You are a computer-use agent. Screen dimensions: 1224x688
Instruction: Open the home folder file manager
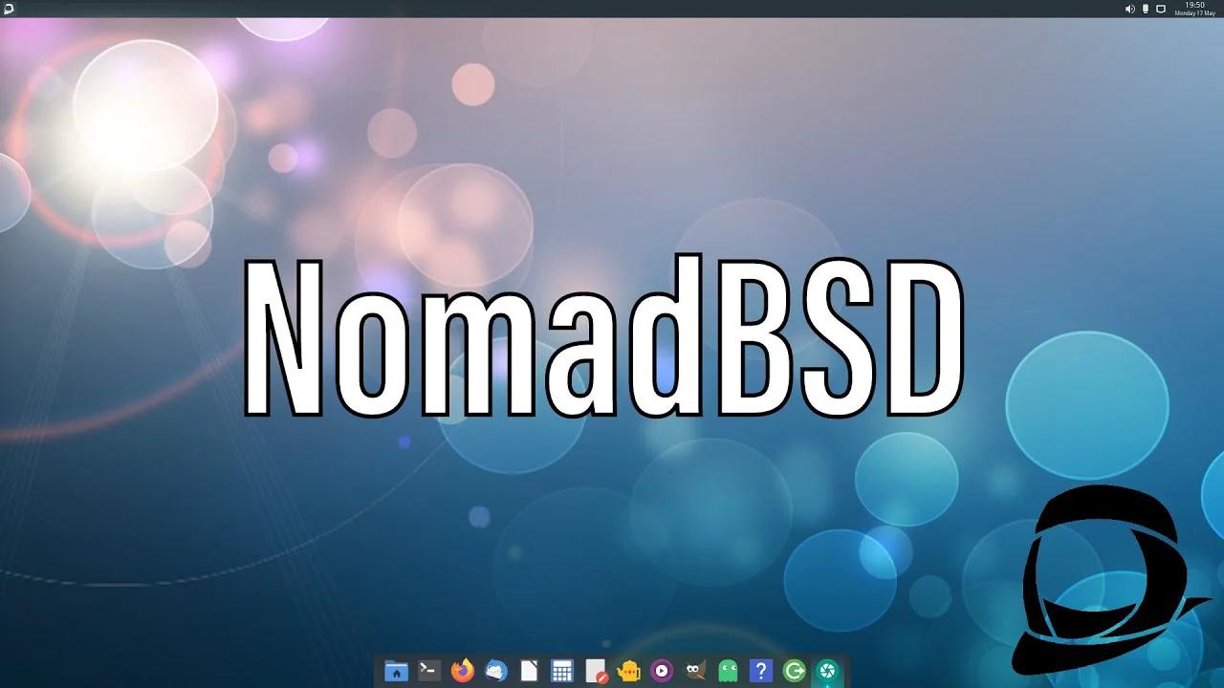(395, 671)
